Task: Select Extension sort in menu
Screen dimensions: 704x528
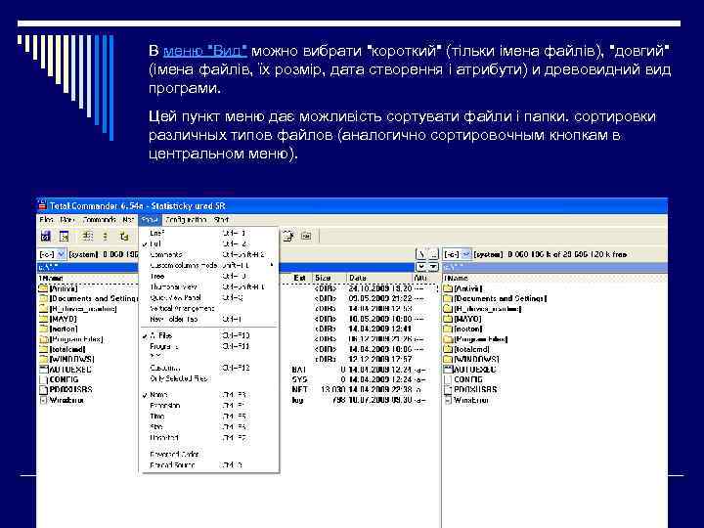Action: click(x=209, y=406)
